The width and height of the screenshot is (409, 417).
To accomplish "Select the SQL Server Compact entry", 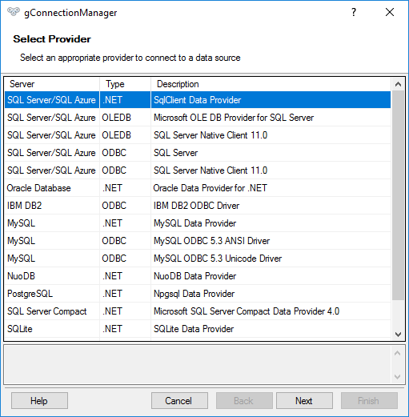I will (x=47, y=311).
